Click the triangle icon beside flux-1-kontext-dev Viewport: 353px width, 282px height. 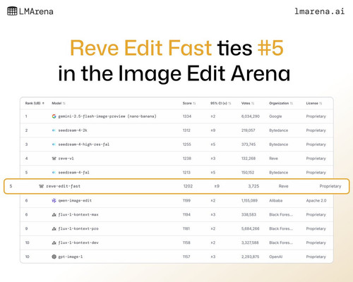[54, 243]
